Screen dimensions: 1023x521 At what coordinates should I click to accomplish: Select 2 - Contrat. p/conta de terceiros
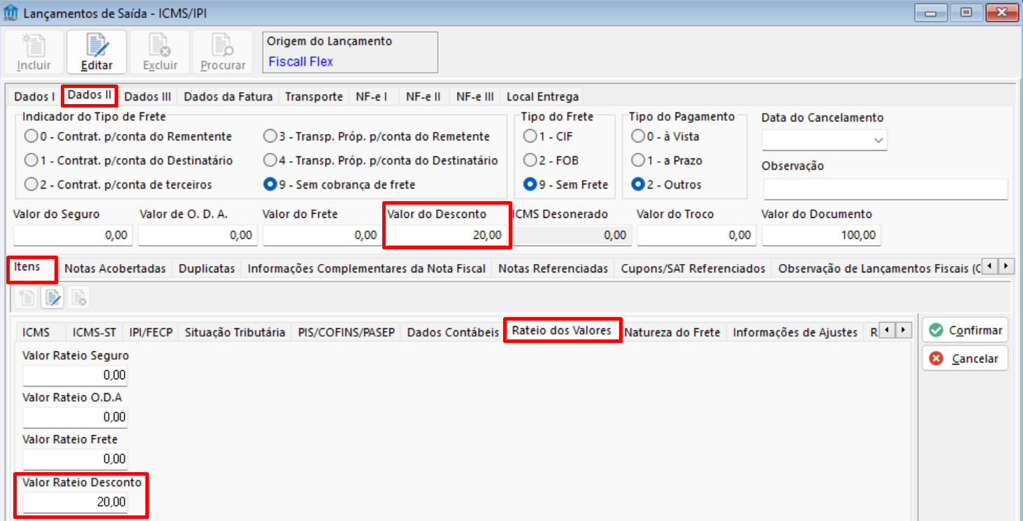point(118,185)
